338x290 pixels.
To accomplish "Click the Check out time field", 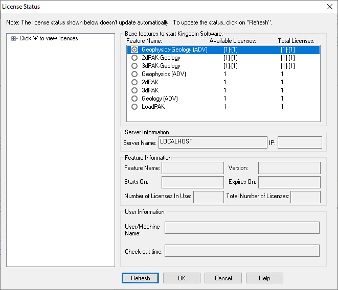I will click(x=242, y=251).
